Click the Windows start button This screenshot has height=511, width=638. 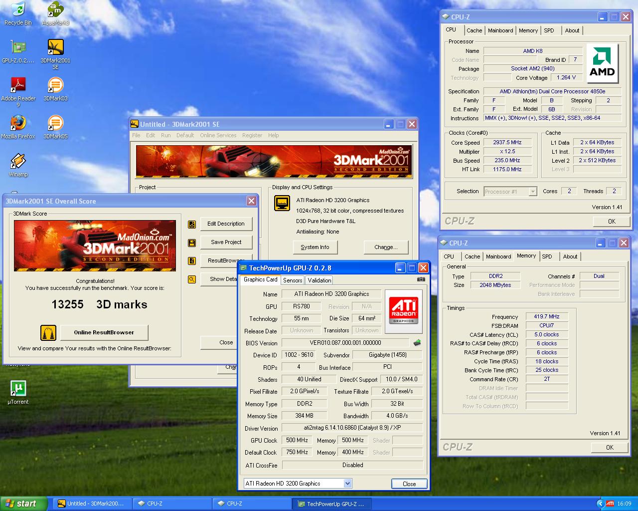click(24, 504)
